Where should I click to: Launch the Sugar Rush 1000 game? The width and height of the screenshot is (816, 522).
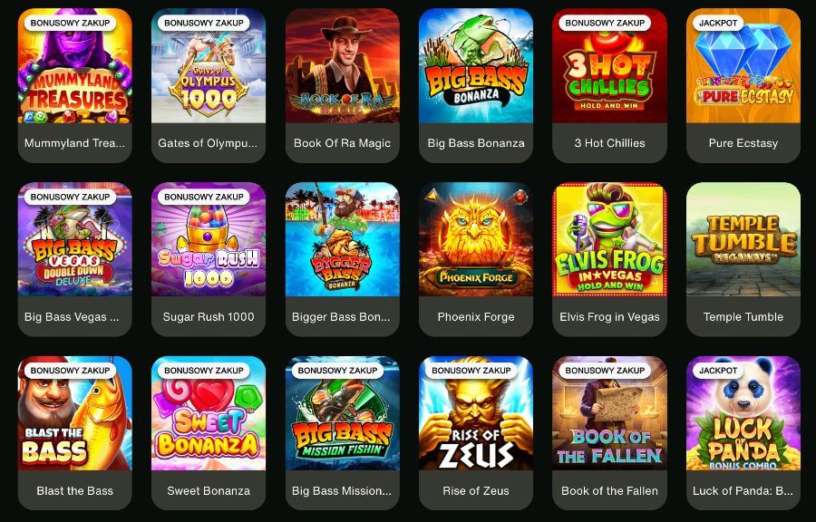209,259
